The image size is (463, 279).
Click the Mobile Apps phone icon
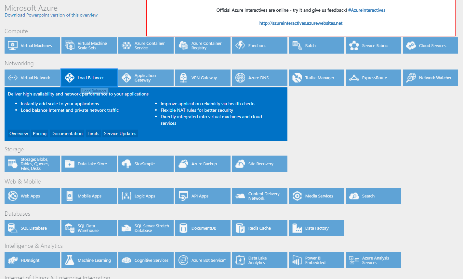pyautogui.click(x=70, y=196)
